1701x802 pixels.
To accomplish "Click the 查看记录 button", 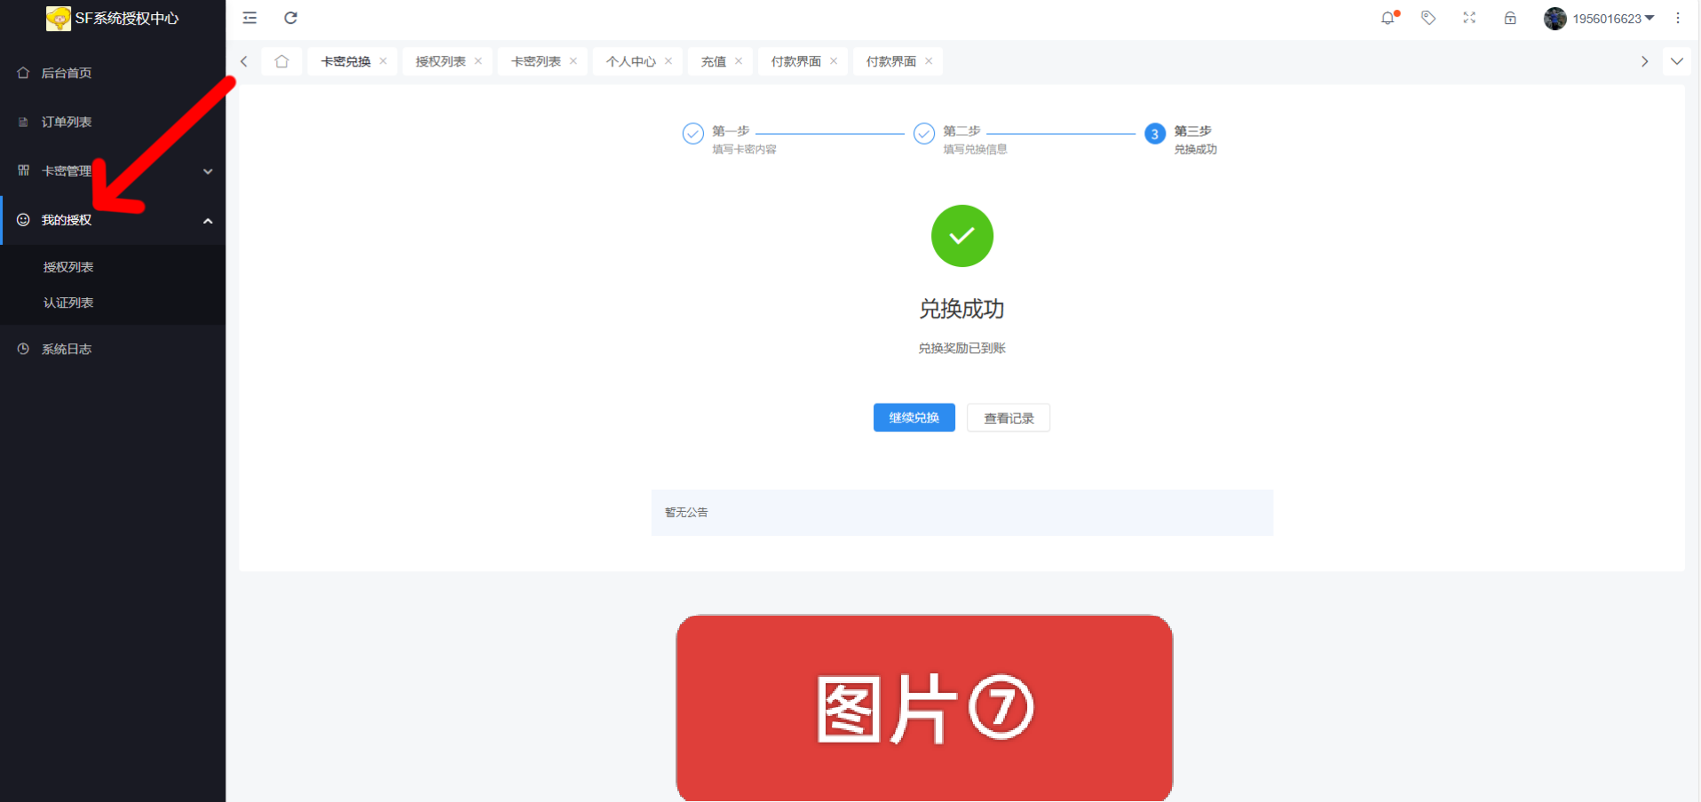I will coord(1009,418).
